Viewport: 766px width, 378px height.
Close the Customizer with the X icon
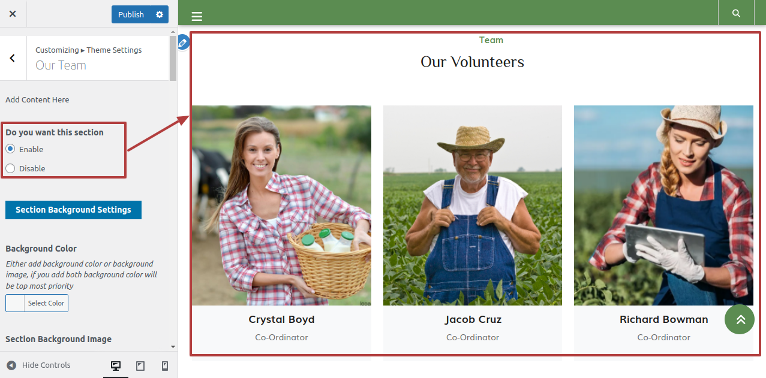pos(13,14)
